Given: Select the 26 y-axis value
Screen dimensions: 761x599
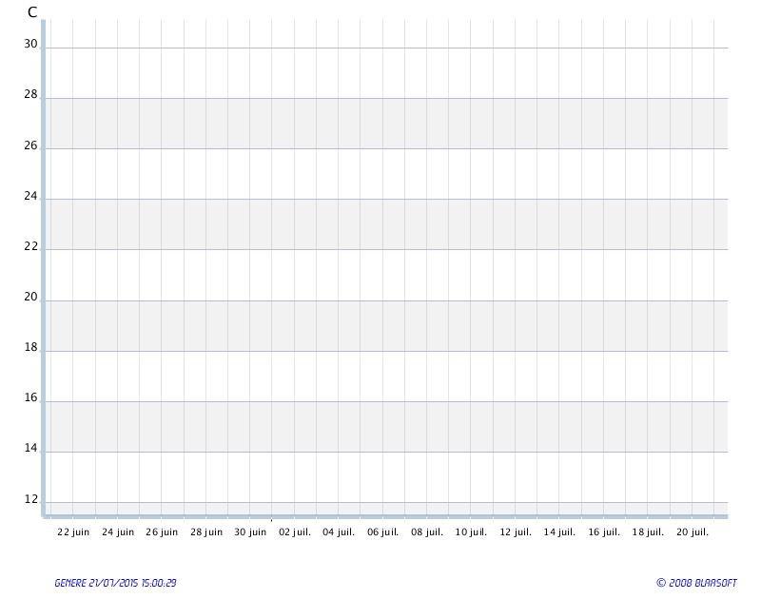Looking at the screenshot, I should (30, 145).
